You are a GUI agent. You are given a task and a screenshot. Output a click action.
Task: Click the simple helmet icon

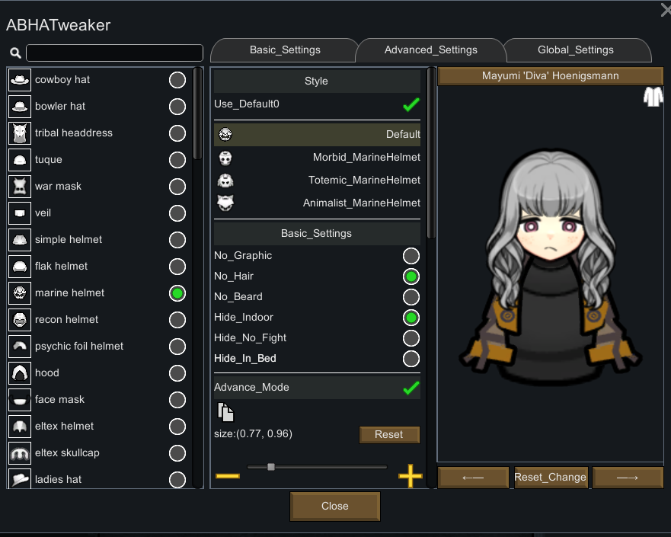(x=20, y=240)
